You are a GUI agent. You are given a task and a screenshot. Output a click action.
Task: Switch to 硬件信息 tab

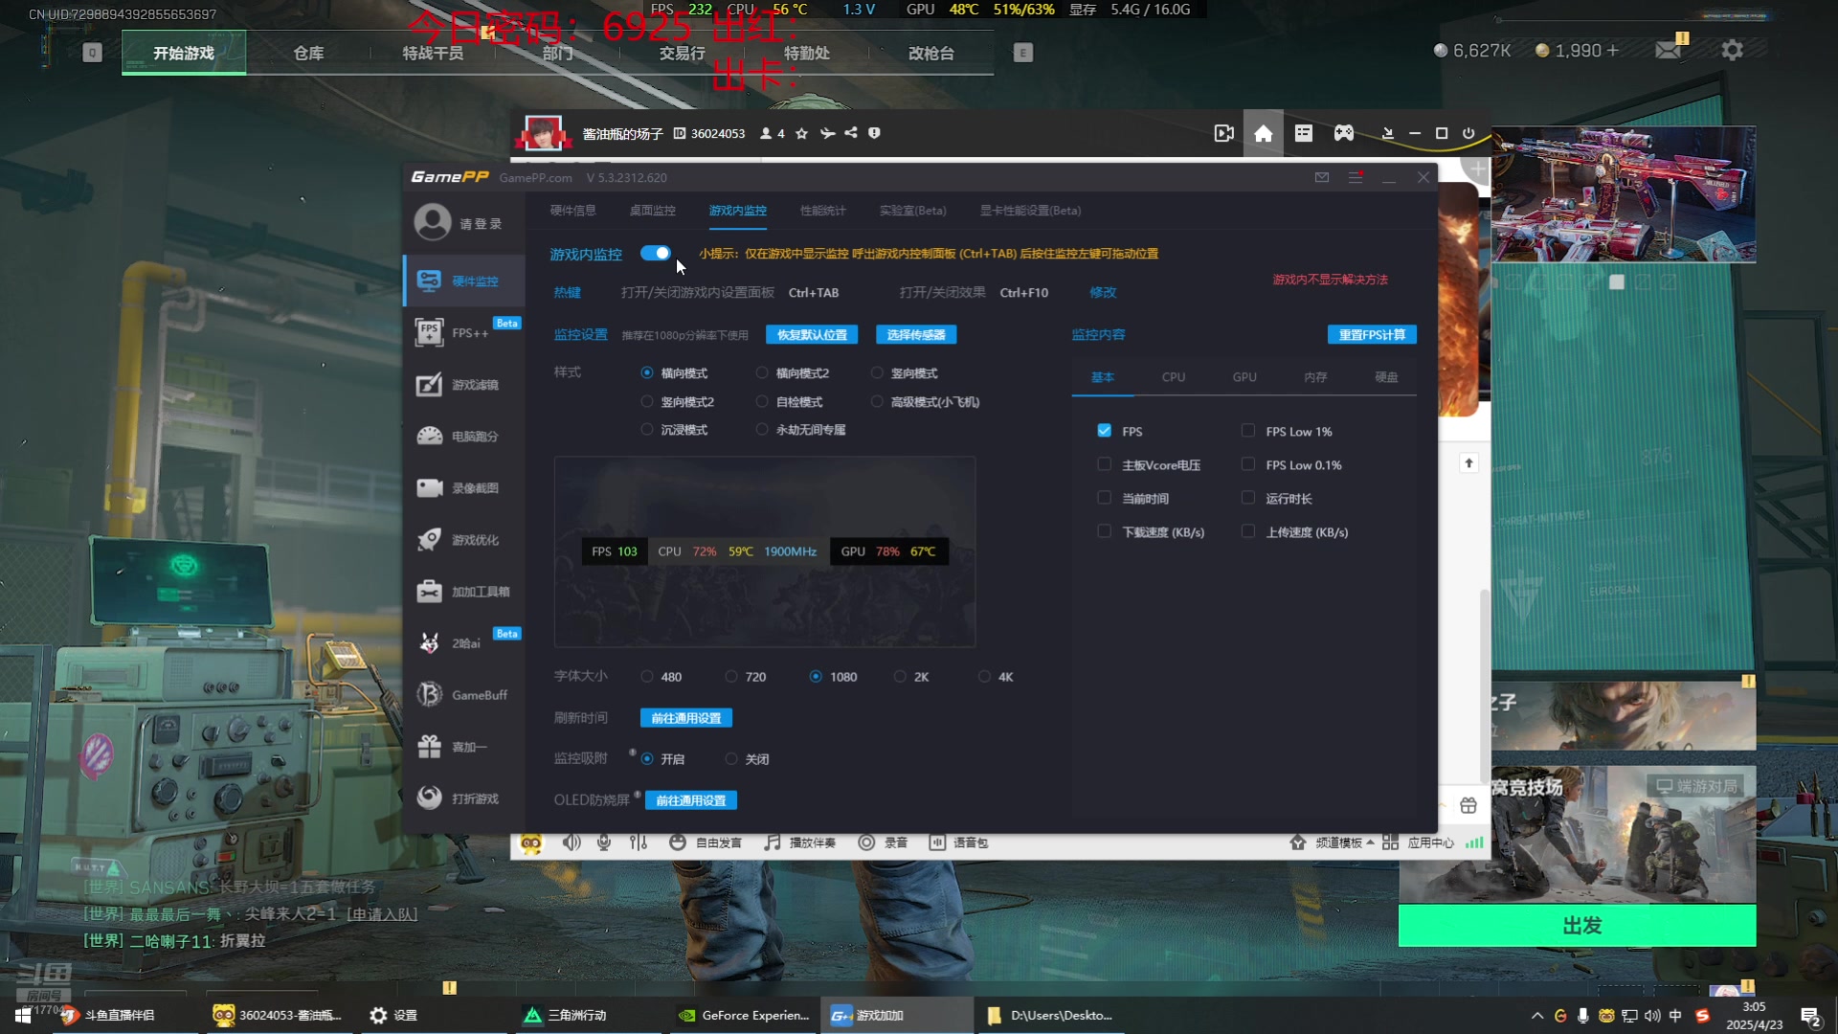click(572, 211)
